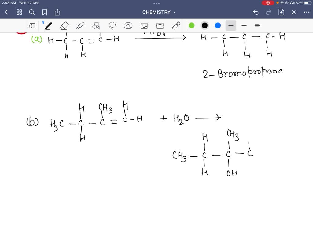Select the blue ink color swatch
The image size is (313, 235).
(217, 25)
